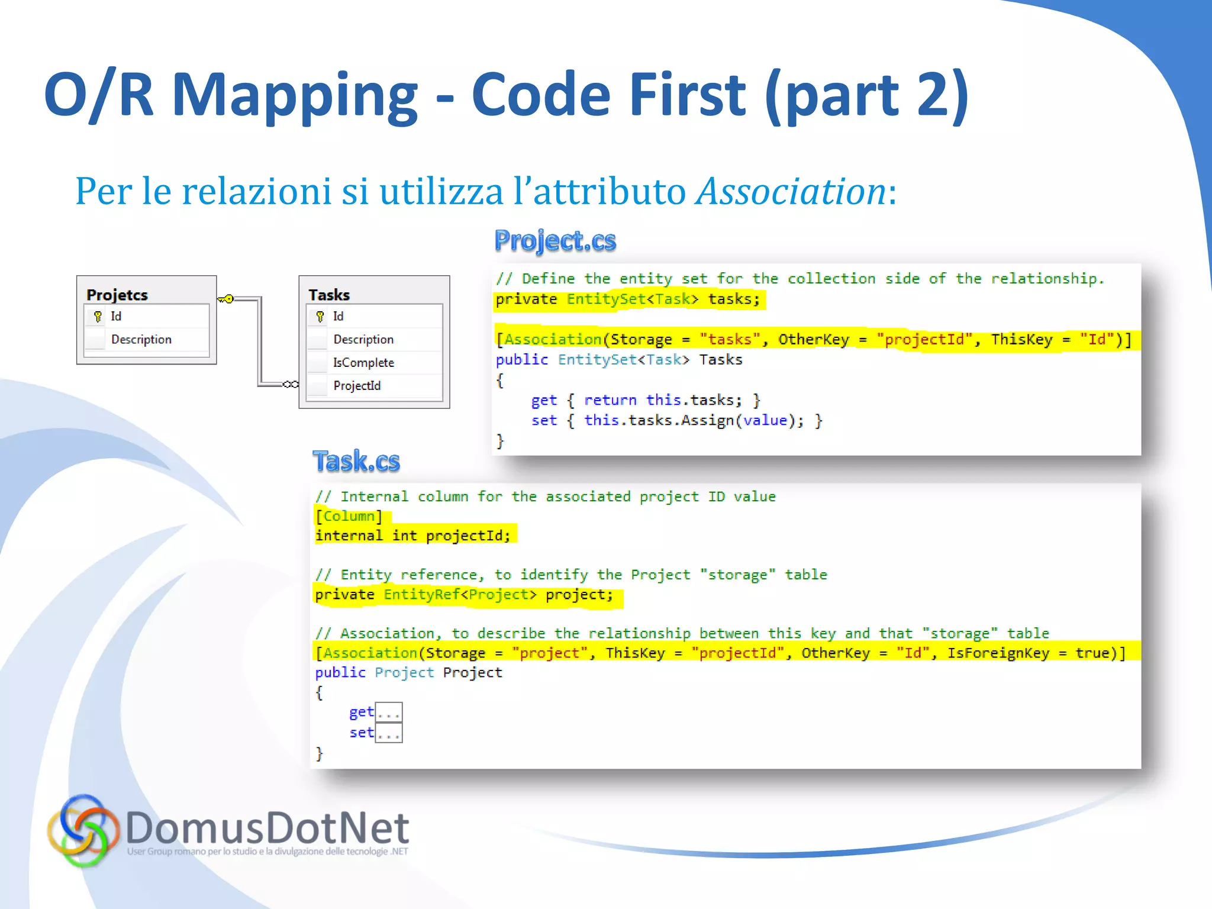The height and width of the screenshot is (909, 1212).
Task: Click the primary key icon beside Tasks Id
Action: [x=320, y=317]
